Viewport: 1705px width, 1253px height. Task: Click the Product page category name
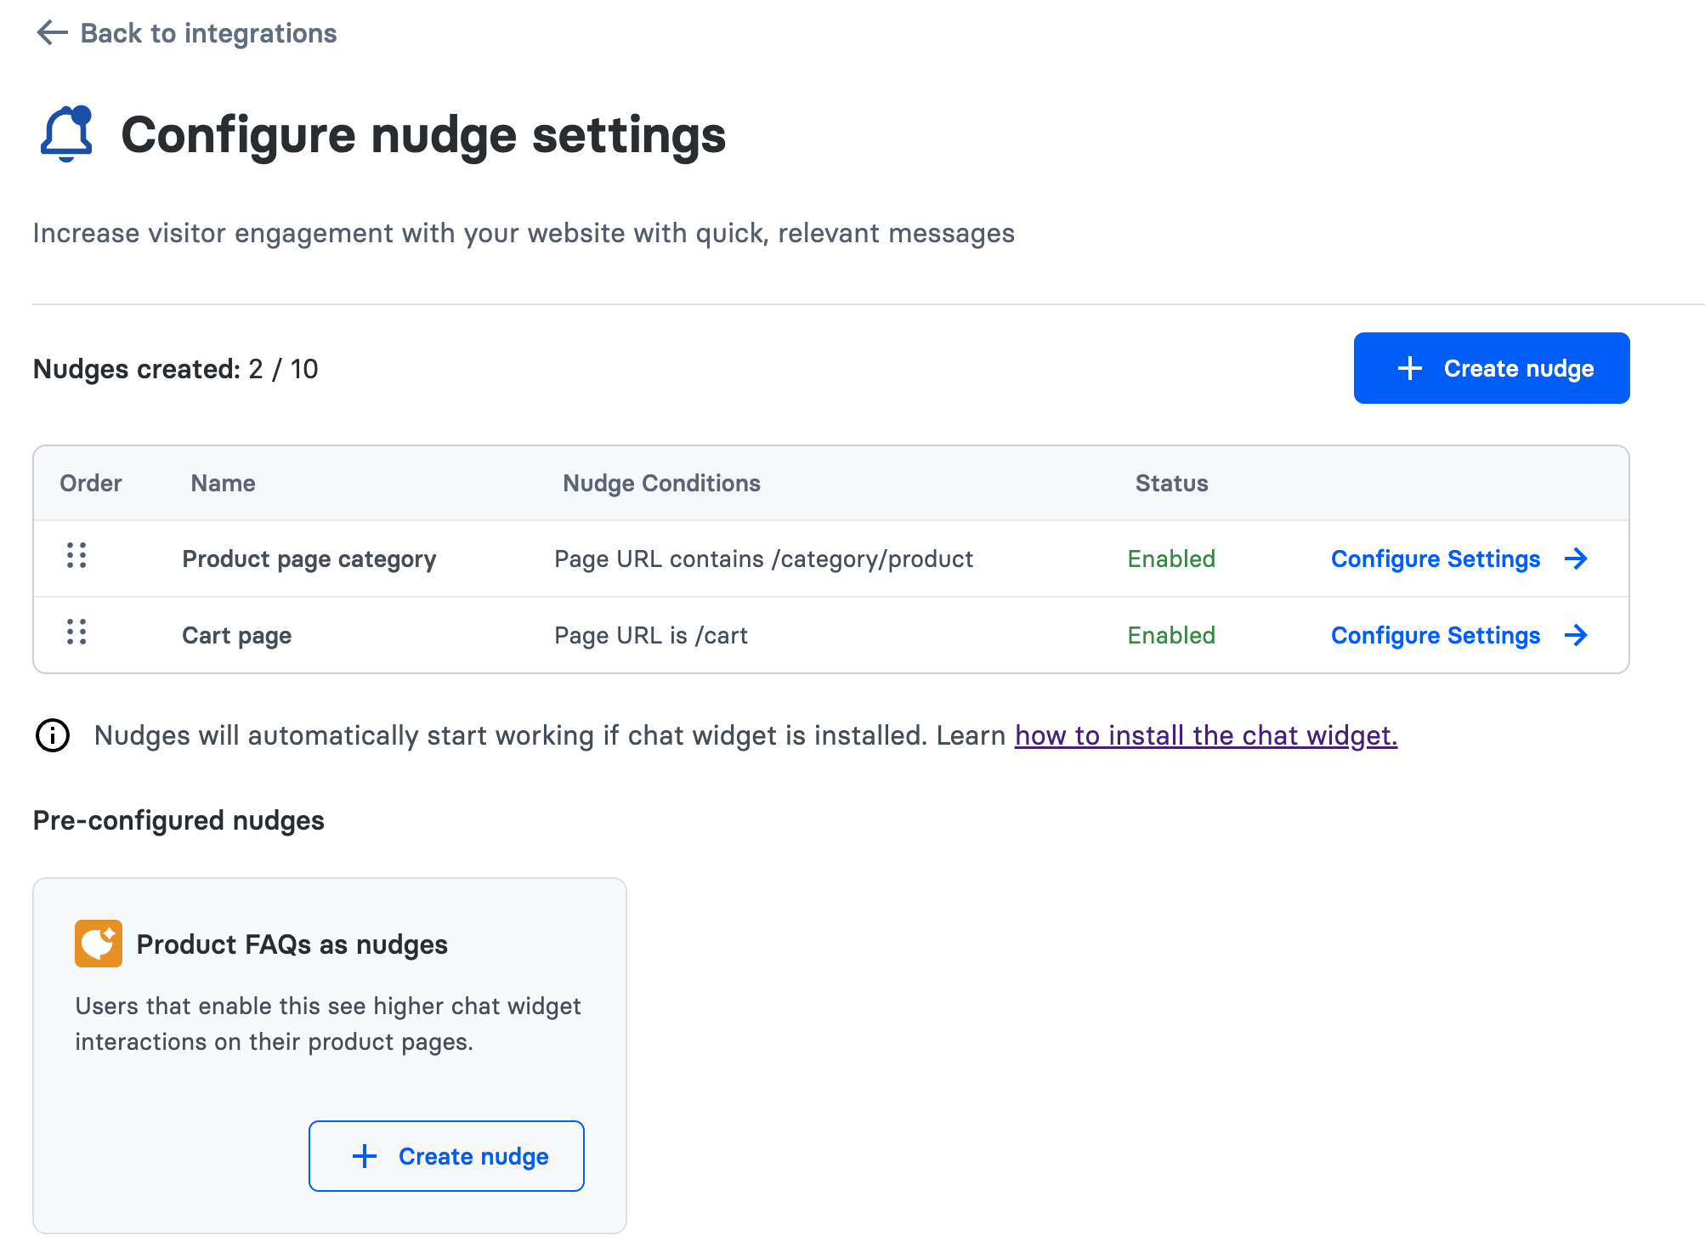point(309,558)
